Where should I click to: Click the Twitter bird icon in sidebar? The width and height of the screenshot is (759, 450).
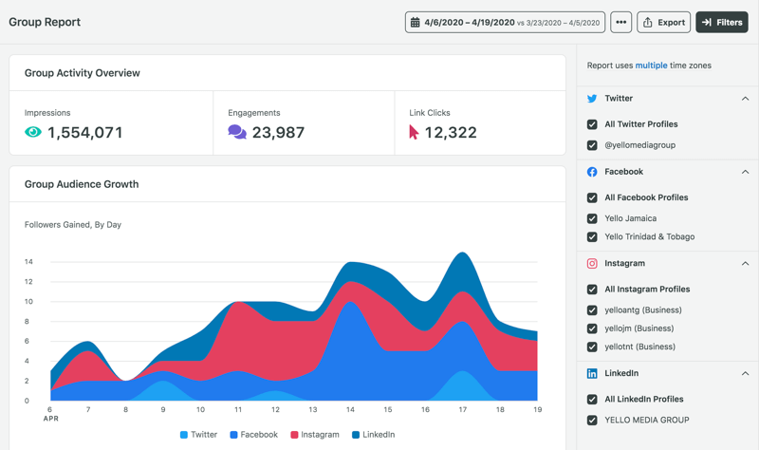click(x=592, y=99)
